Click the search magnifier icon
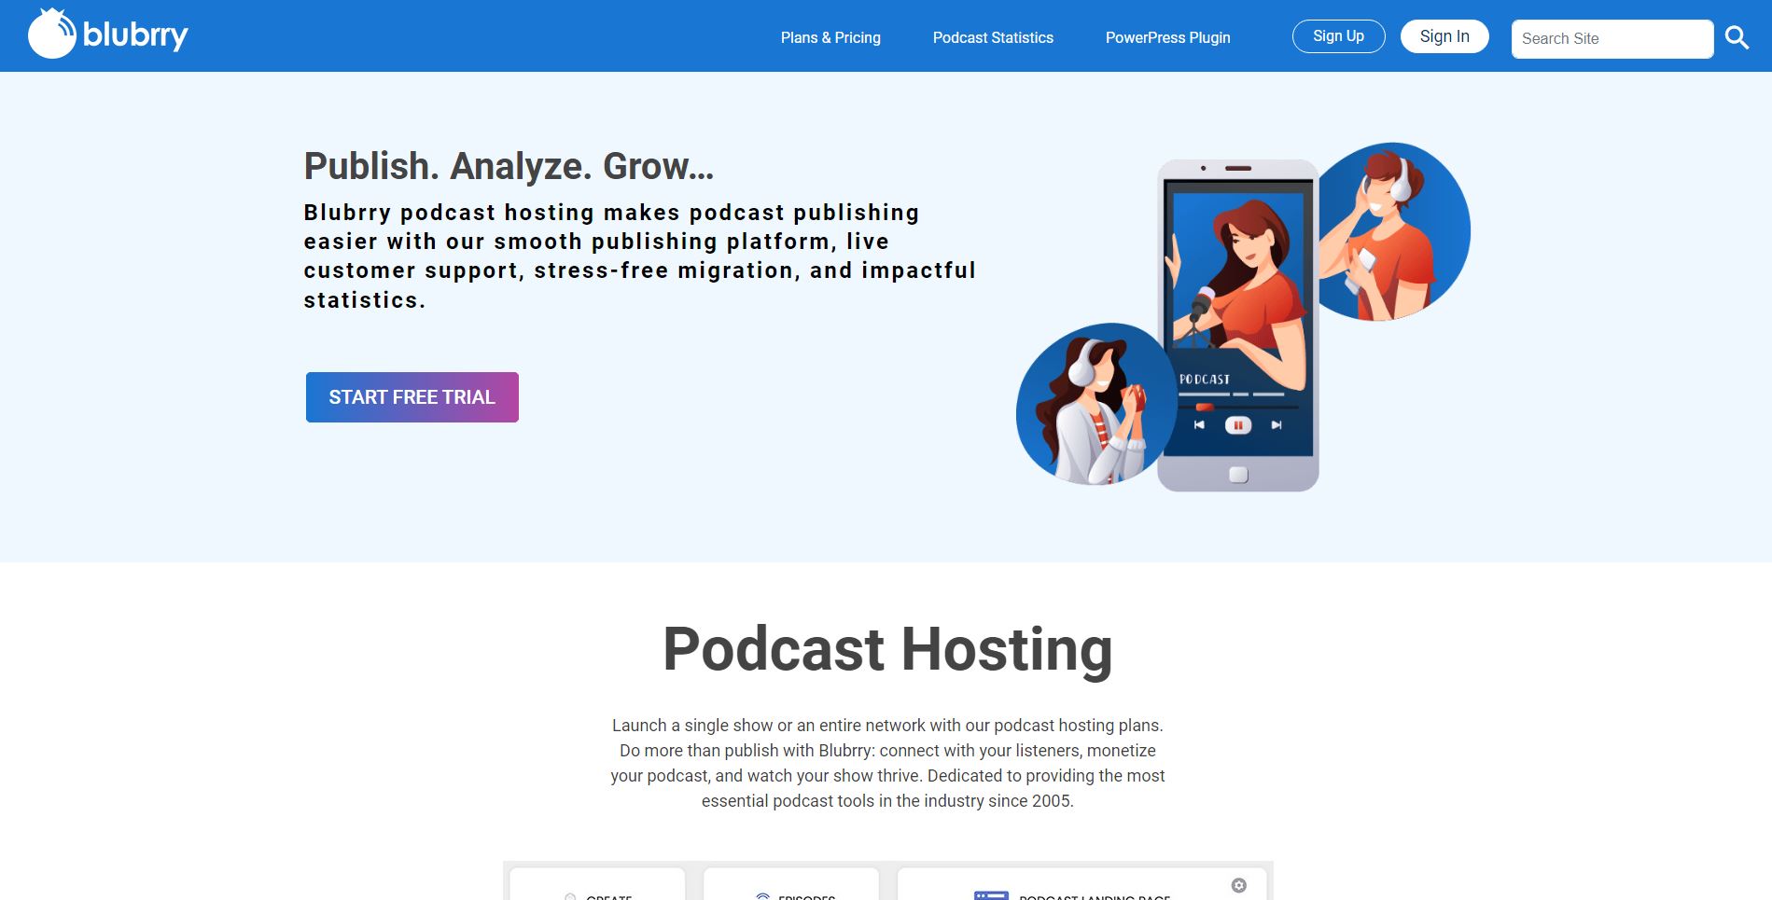1772x900 pixels. point(1737,37)
